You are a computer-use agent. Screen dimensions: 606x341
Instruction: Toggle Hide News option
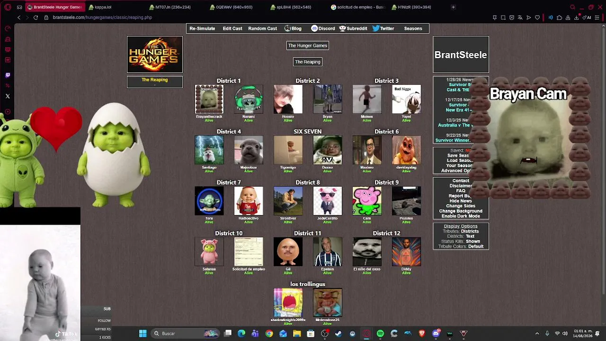pyautogui.click(x=461, y=201)
